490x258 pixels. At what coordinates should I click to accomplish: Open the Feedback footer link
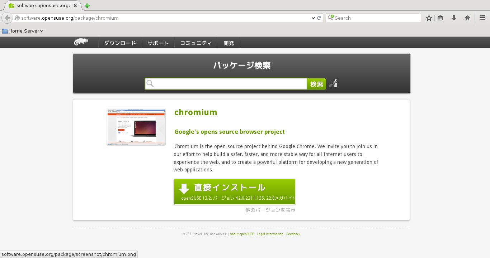293,234
